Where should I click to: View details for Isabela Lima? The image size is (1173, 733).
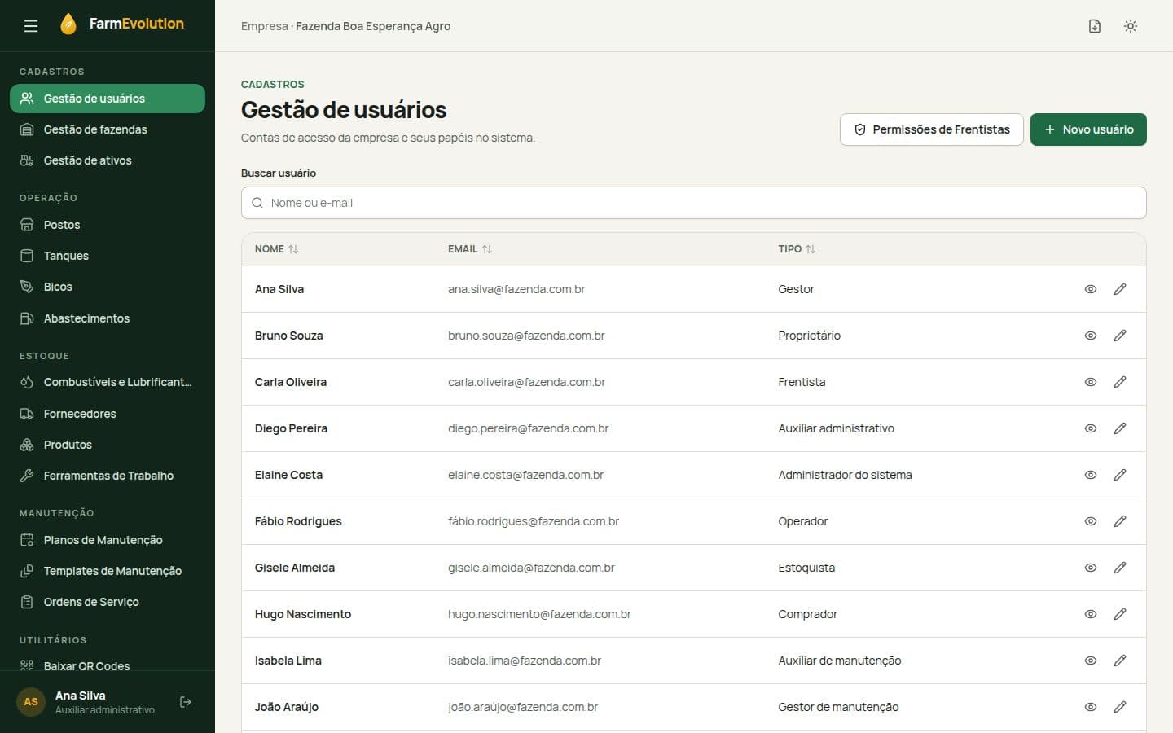point(1091,661)
